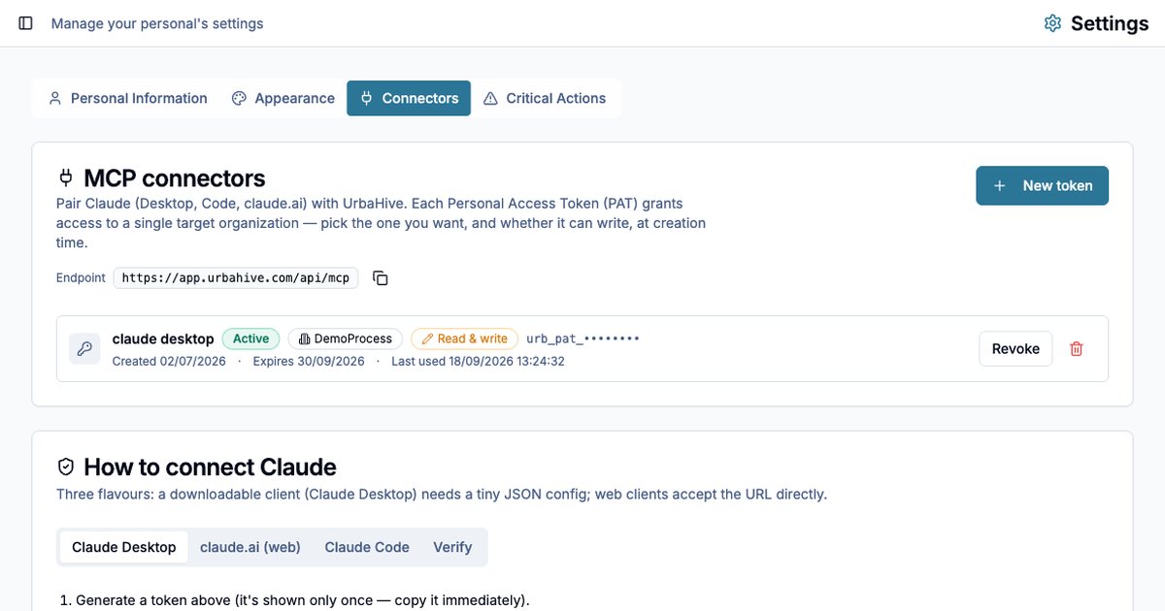The height and width of the screenshot is (611, 1165).
Task: Create a New token
Action: [x=1043, y=185]
